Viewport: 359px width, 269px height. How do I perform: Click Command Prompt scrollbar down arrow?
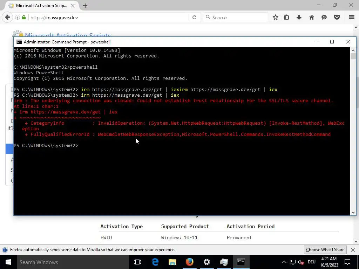click(x=353, y=213)
